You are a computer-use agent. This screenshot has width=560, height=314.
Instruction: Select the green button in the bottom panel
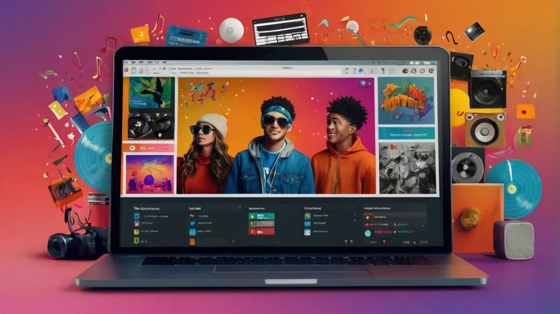point(261,216)
